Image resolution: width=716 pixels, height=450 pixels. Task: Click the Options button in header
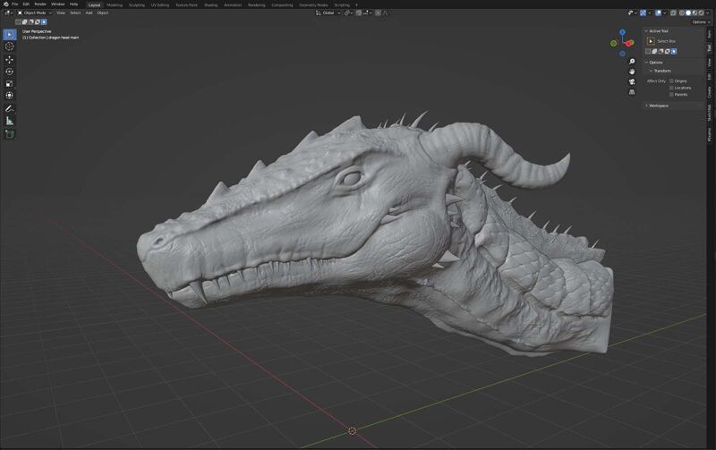pos(700,21)
